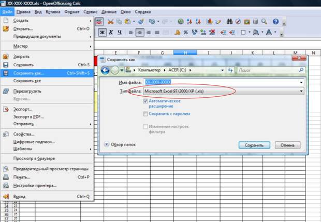This screenshot has width=321, height=222.
Task: Enable Сохранить с паролем checkbox
Action: (145, 114)
